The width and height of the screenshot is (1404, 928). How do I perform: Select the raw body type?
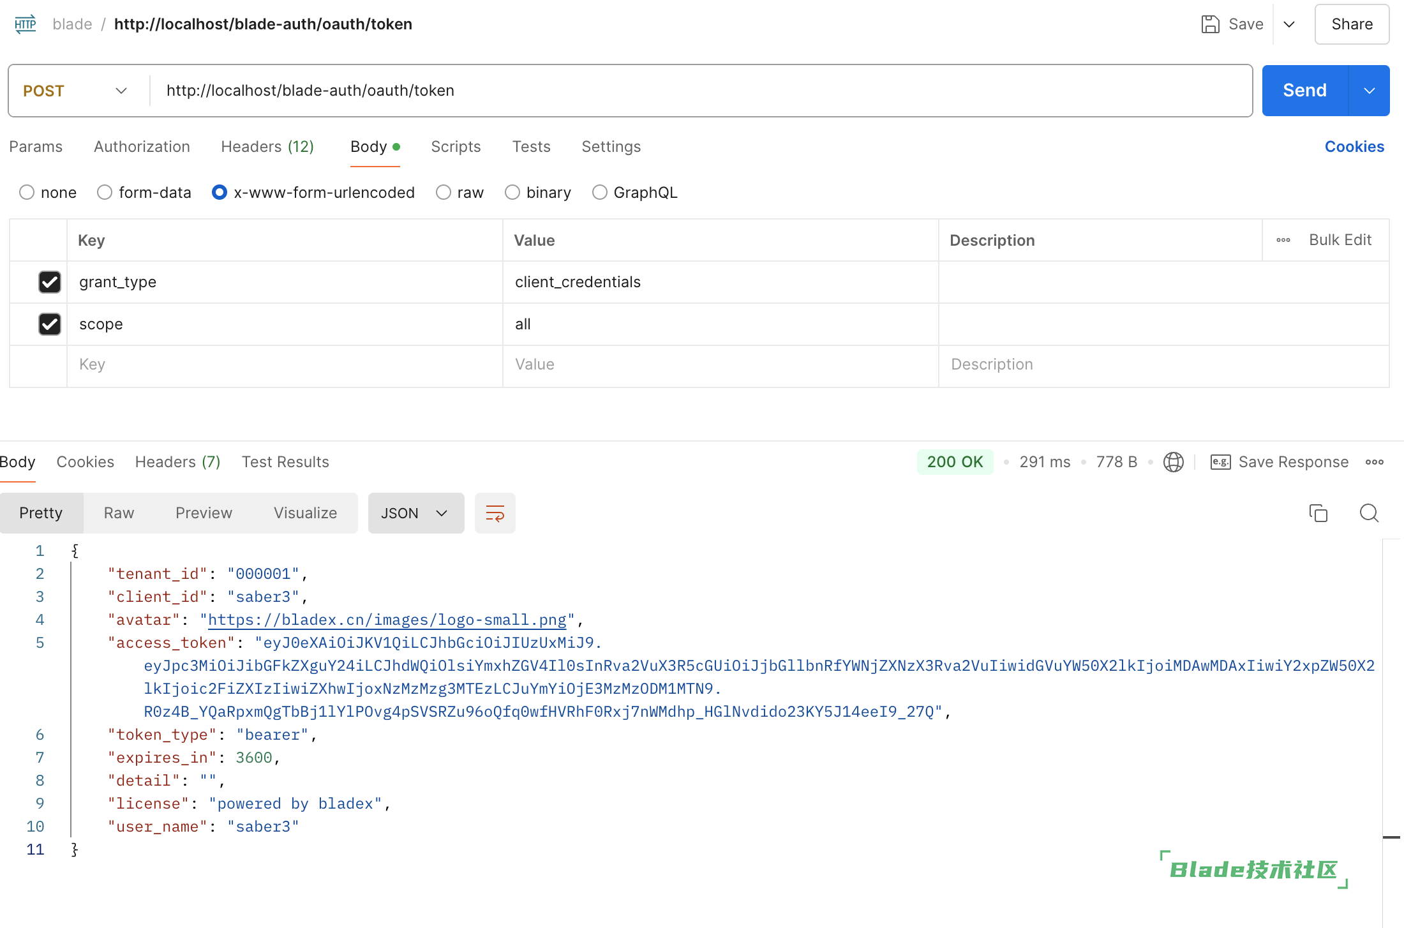(x=444, y=192)
